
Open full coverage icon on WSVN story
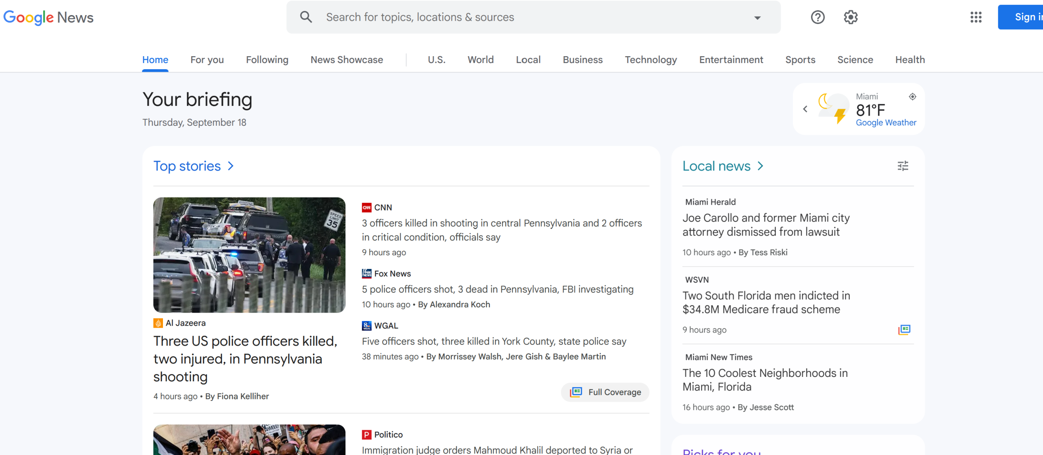click(x=904, y=329)
